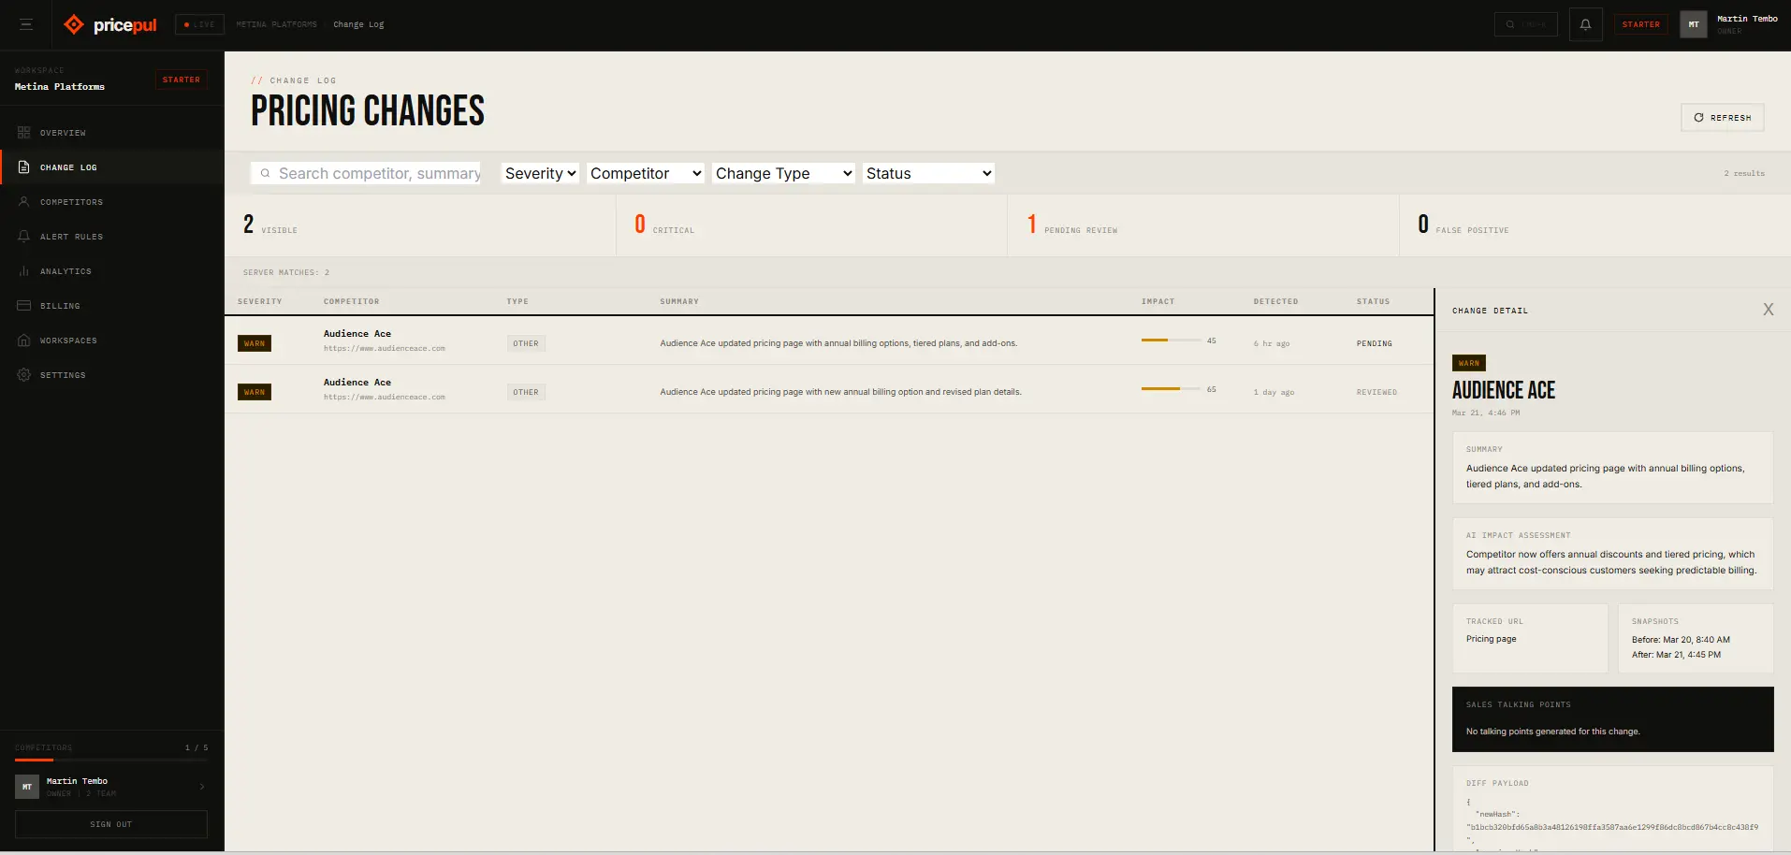Open the Severity filter dropdown
This screenshot has width=1791, height=855.
tap(540, 173)
